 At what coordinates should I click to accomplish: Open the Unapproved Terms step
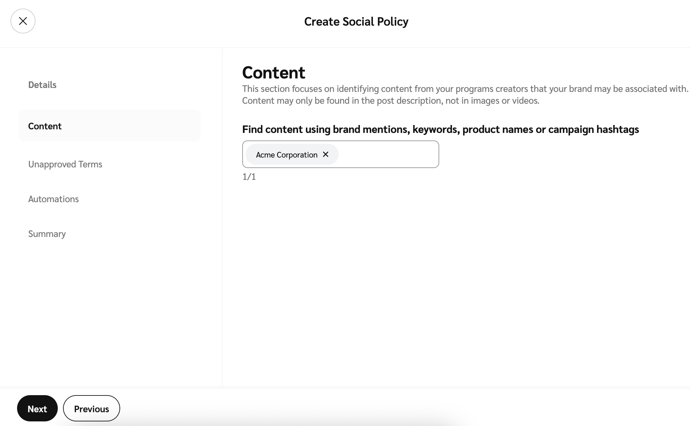pyautogui.click(x=65, y=164)
